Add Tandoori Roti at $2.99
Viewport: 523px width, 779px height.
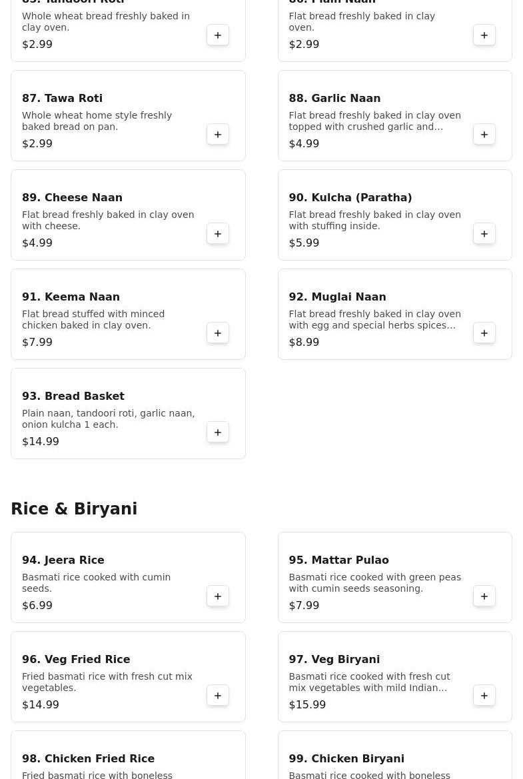point(218,35)
